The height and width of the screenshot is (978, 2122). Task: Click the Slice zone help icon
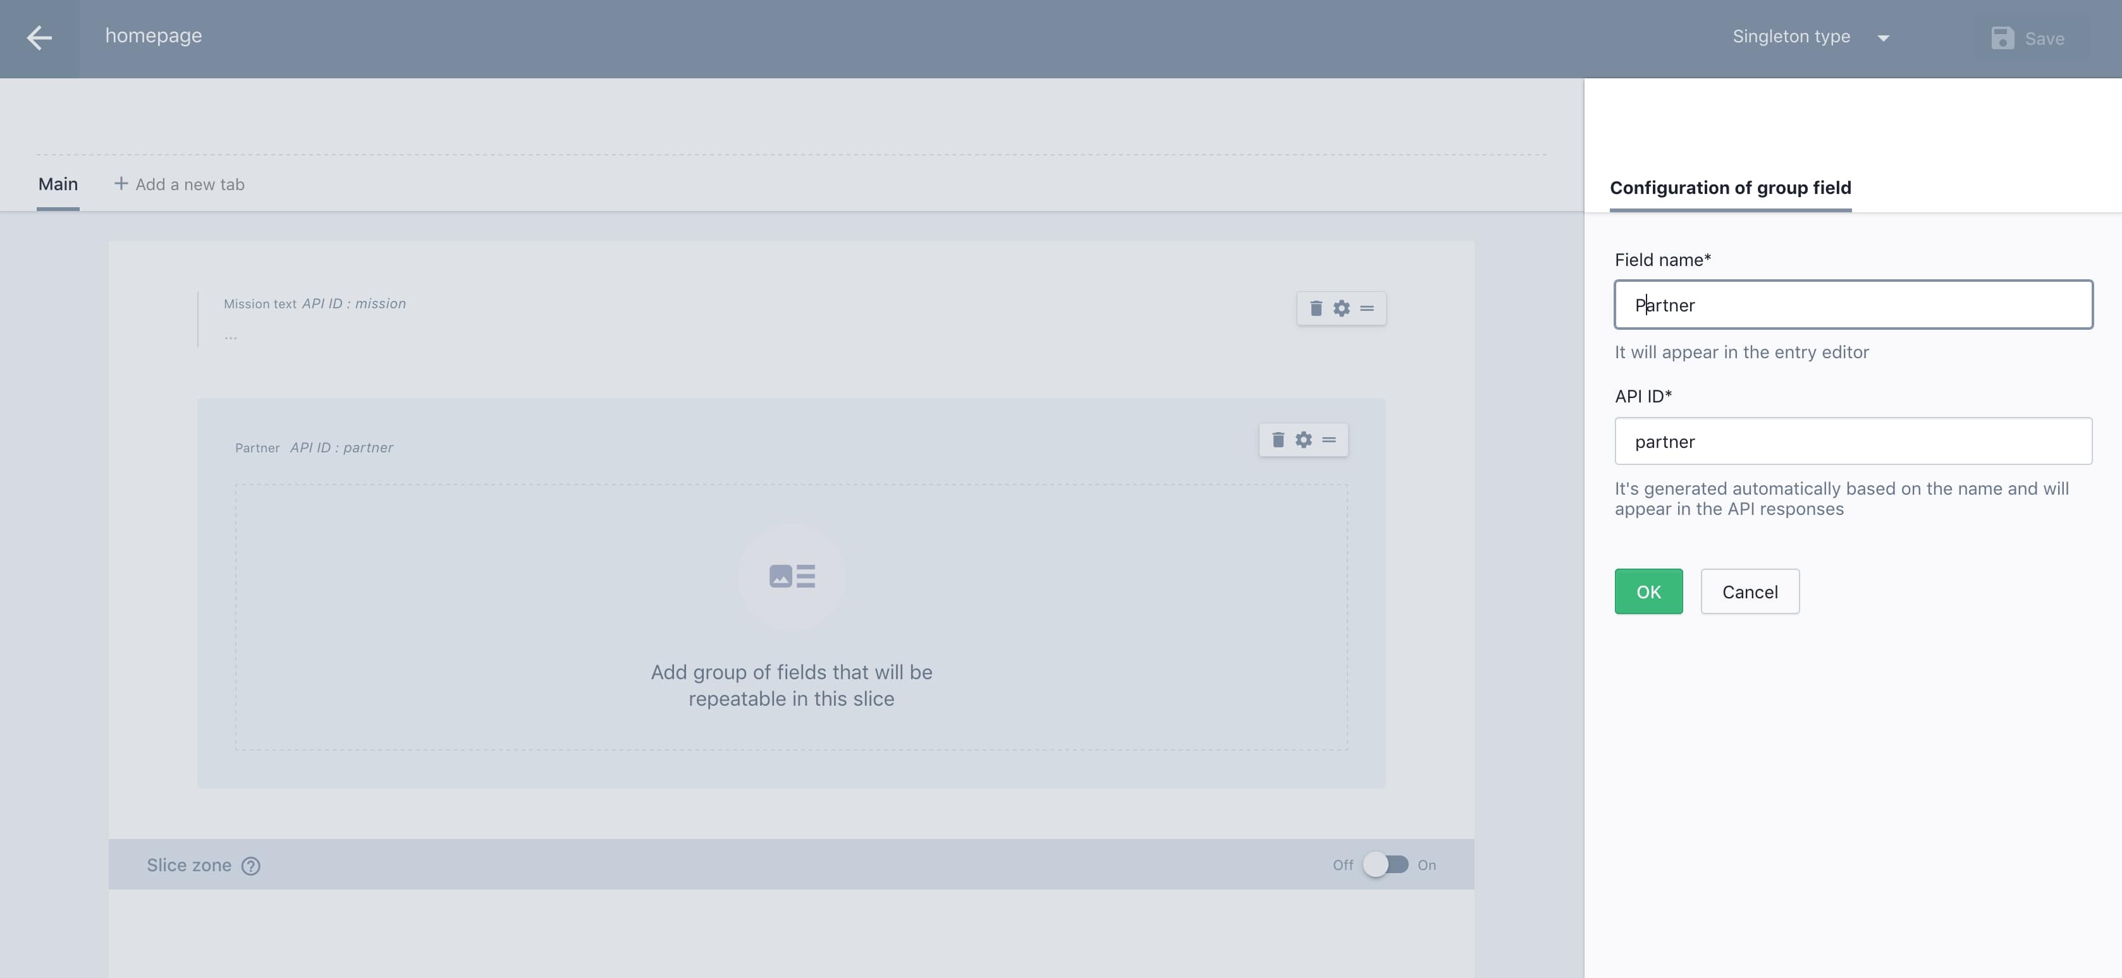[x=250, y=865]
